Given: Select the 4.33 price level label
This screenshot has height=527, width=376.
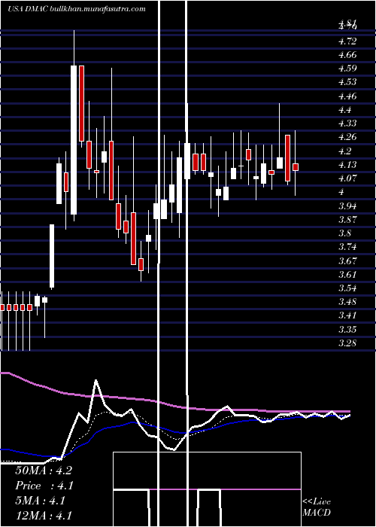Looking at the screenshot, I should pyautogui.click(x=347, y=123).
